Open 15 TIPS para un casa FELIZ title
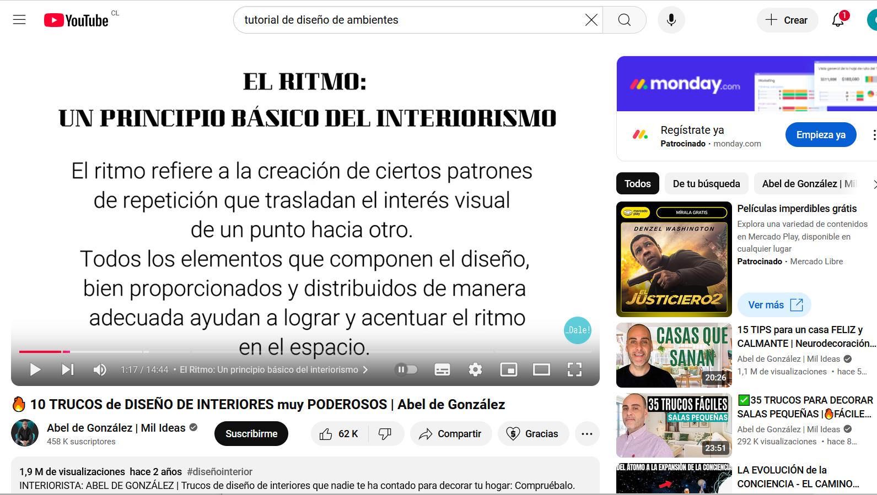Screen dimensions: 877x495 tap(806, 336)
